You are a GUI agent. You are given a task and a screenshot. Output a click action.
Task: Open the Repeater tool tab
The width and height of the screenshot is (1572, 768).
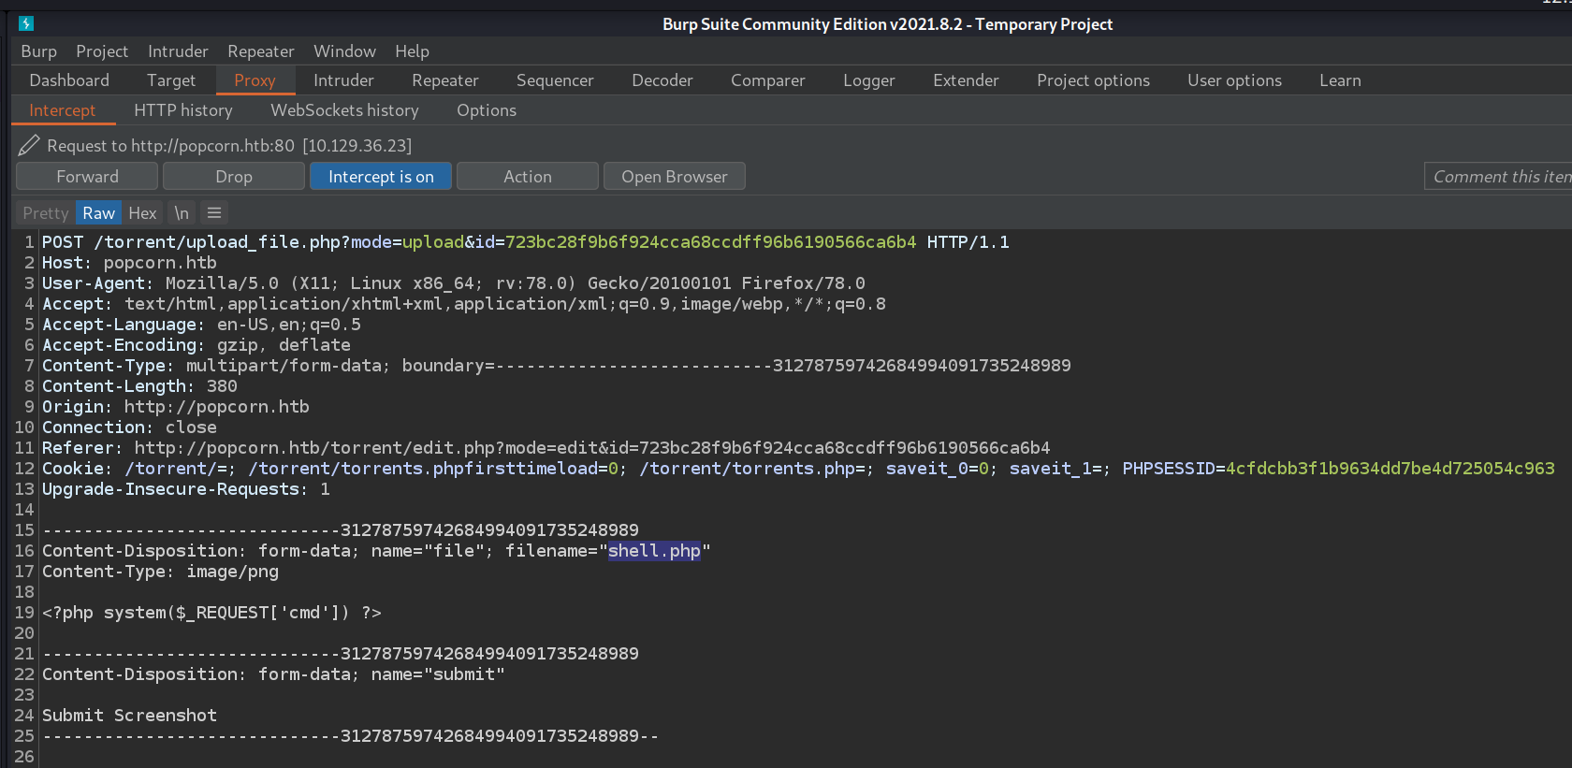[445, 80]
